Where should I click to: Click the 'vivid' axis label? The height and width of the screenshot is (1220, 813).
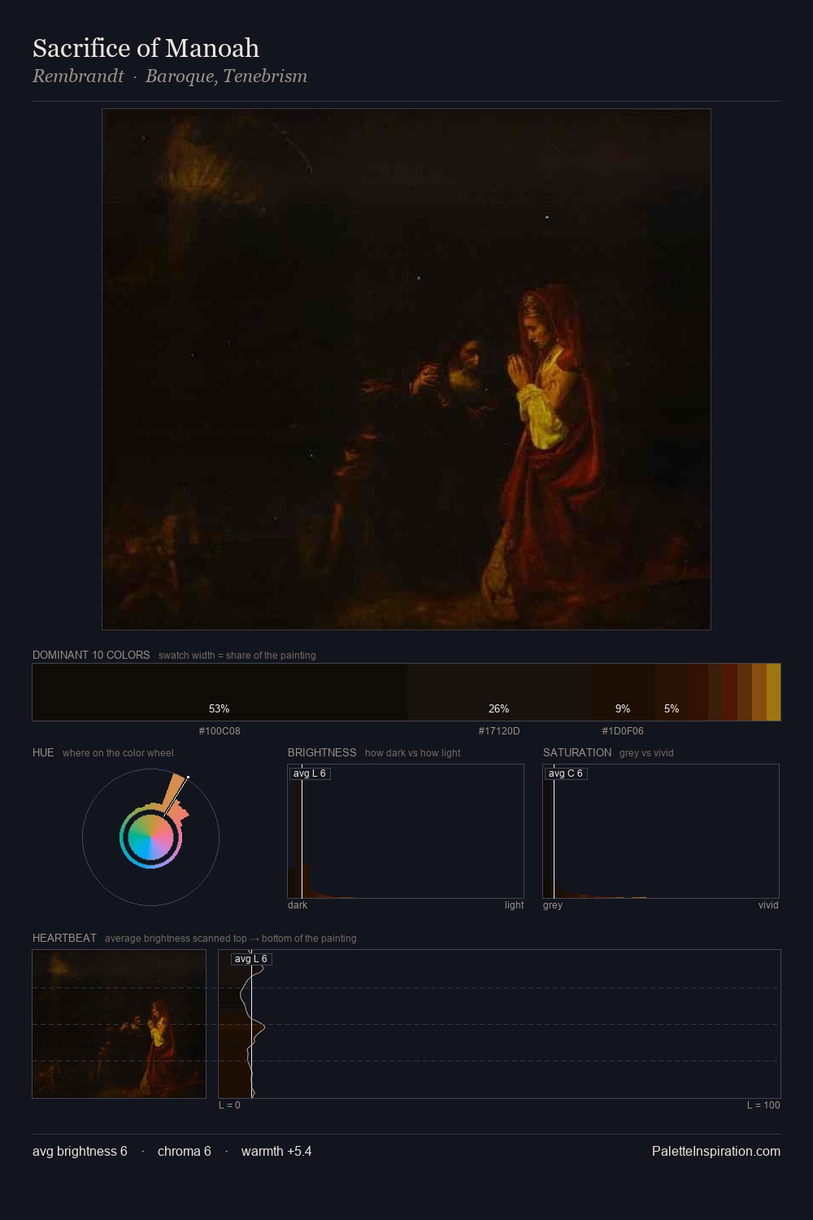coord(768,905)
